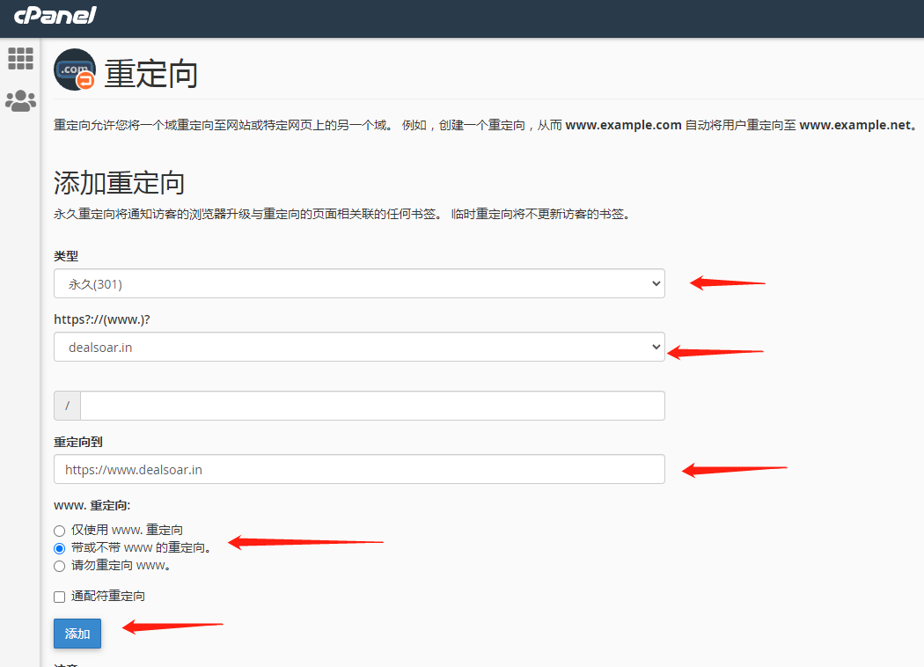Viewport: 924px width, 667px height.
Task: Click the 重定向到 field label
Action: [x=78, y=442]
